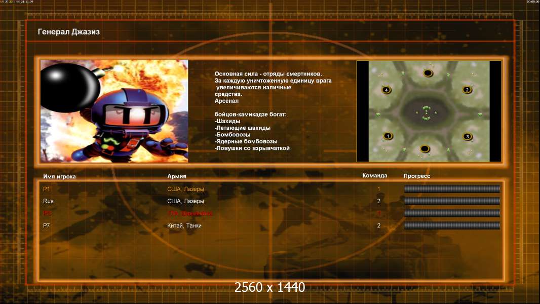540x304 pixels.
Task: Click the 'Основная сила - отряды смертников.' line
Action: [x=268, y=73]
